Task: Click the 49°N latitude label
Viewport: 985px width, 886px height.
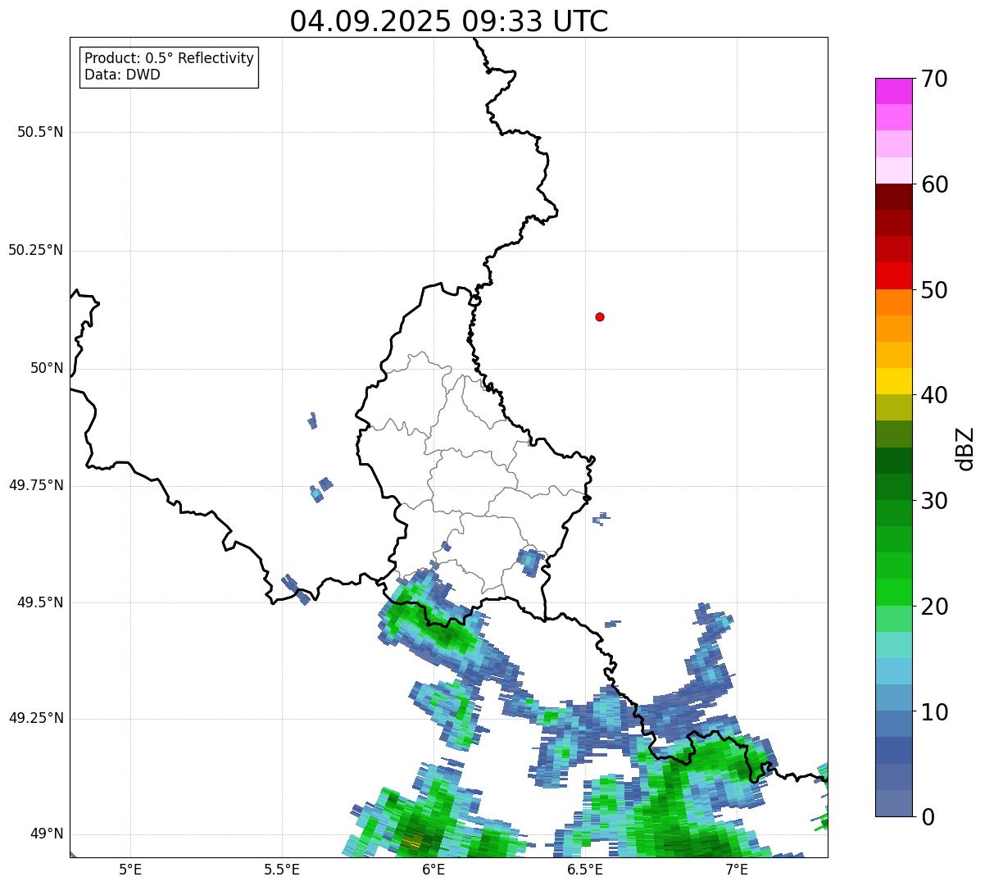Action: click(47, 834)
